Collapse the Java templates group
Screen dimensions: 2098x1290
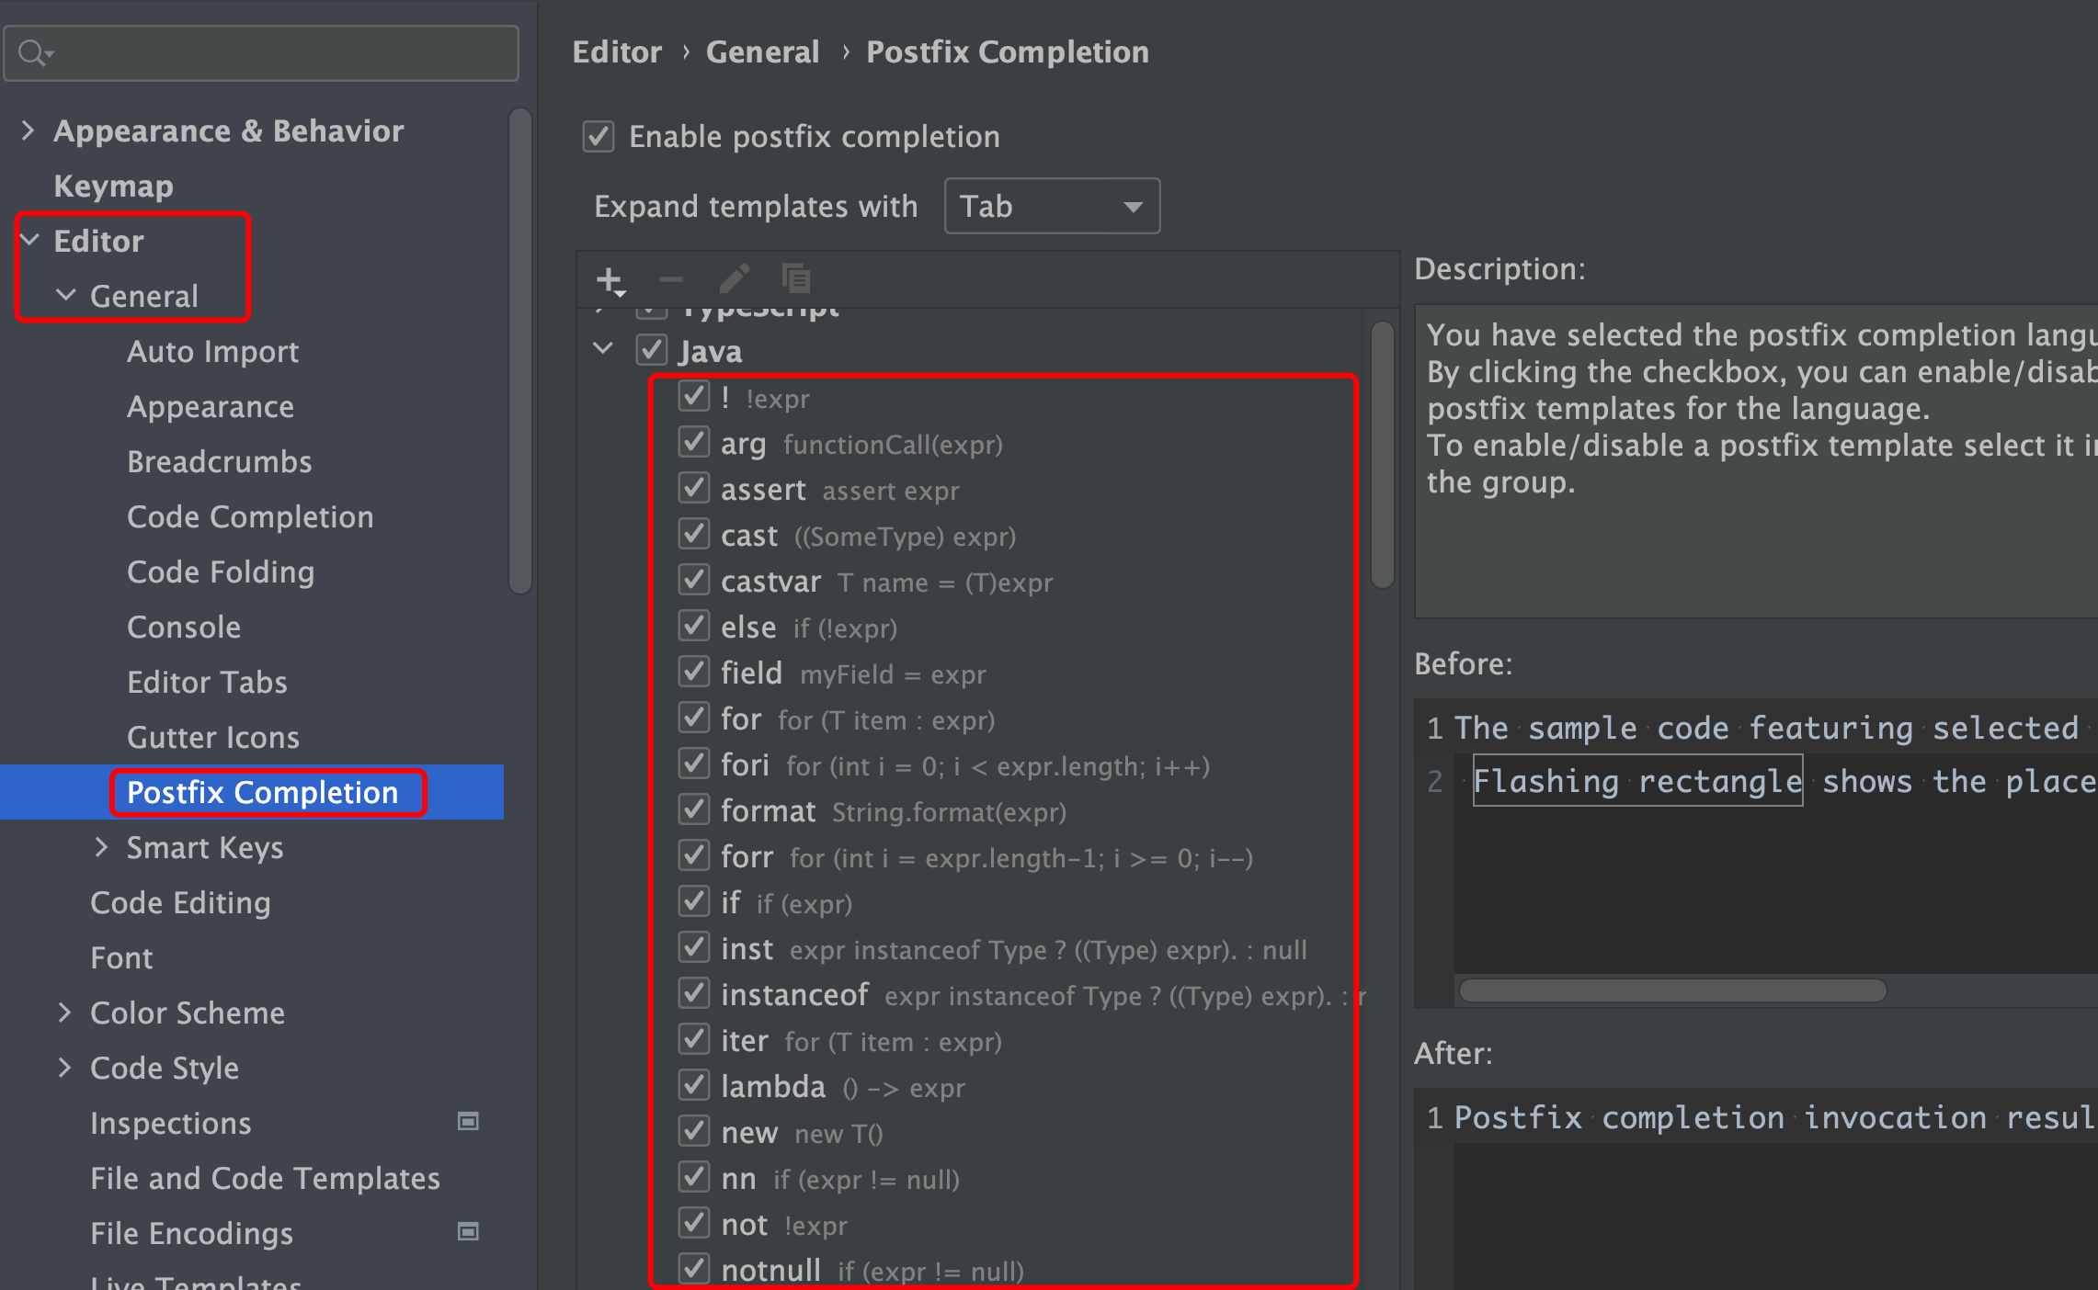(x=604, y=350)
